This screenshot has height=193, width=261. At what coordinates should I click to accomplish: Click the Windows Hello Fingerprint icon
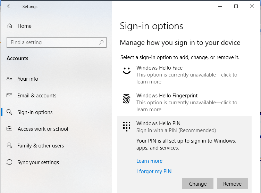coord(126,98)
